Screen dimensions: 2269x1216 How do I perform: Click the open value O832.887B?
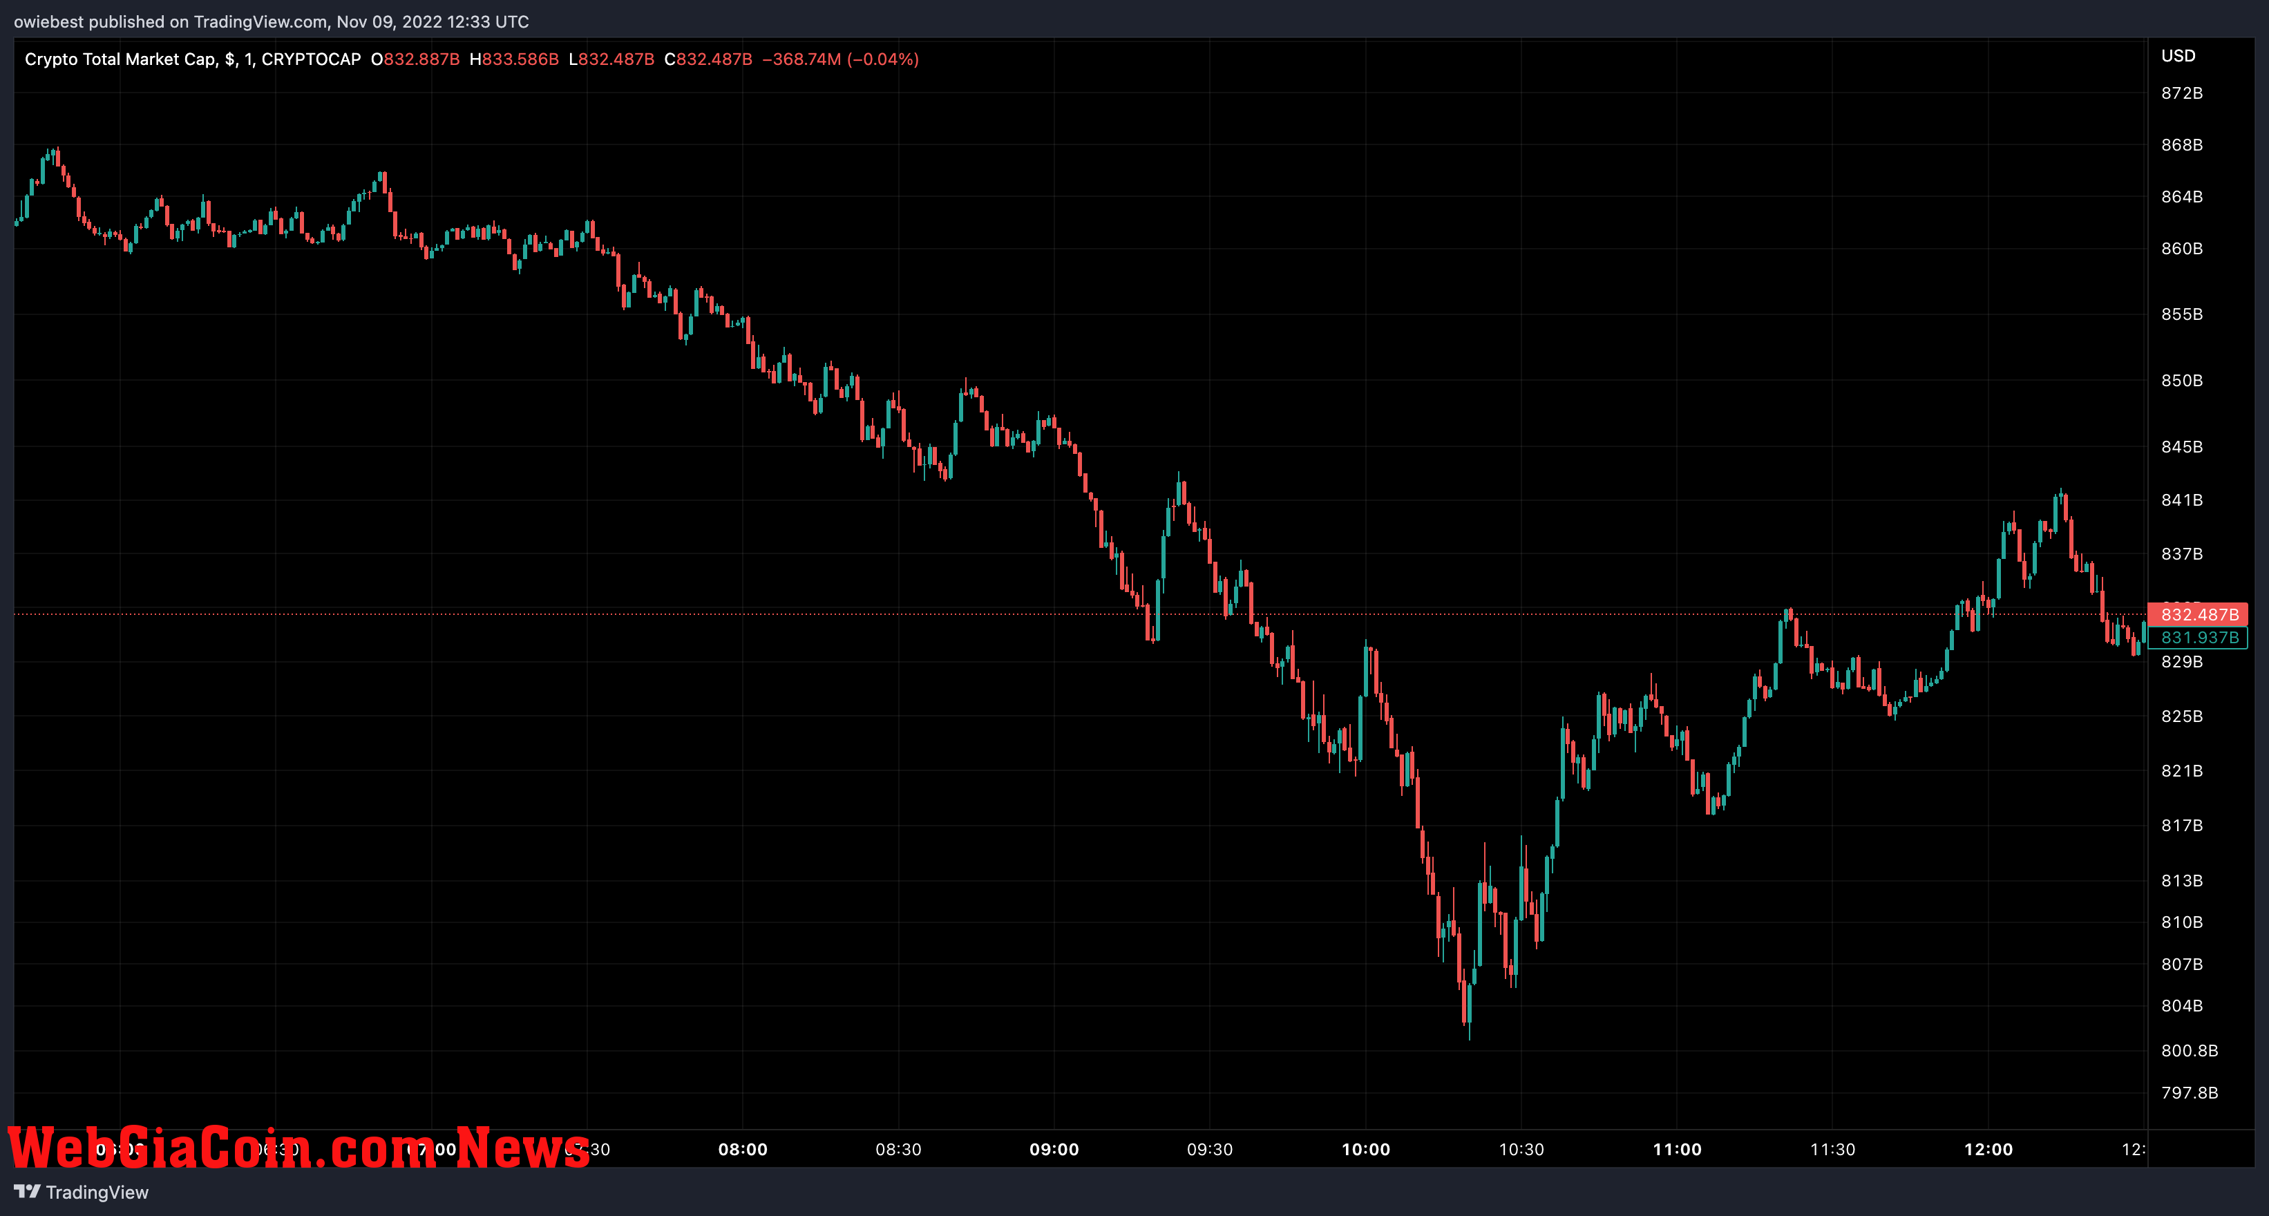click(x=415, y=59)
